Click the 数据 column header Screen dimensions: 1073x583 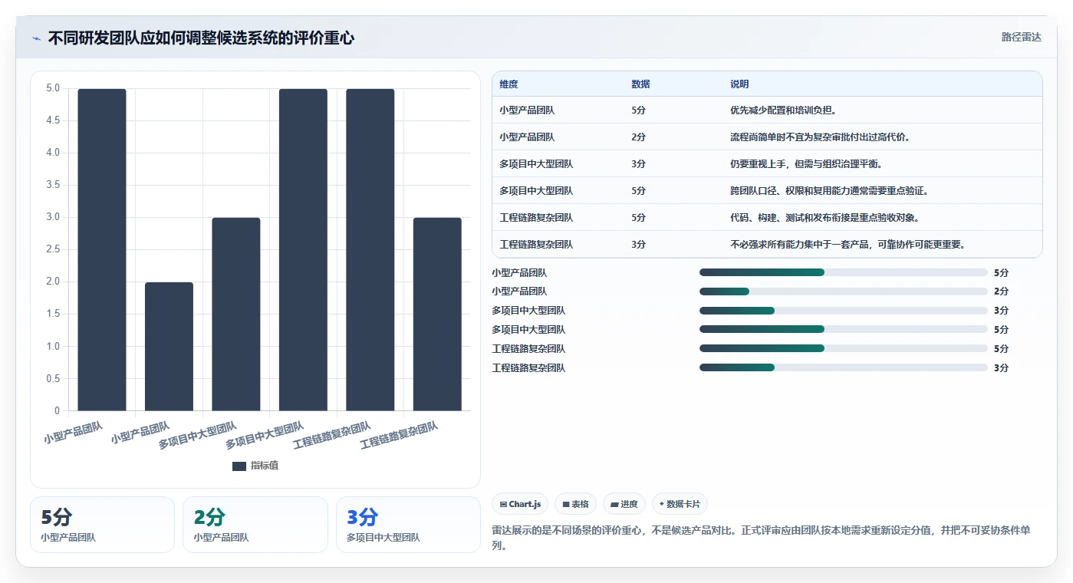point(640,84)
